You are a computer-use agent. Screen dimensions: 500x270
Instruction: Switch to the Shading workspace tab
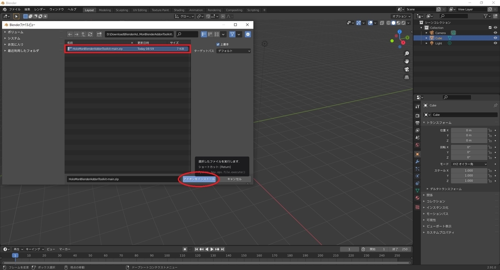(x=179, y=10)
